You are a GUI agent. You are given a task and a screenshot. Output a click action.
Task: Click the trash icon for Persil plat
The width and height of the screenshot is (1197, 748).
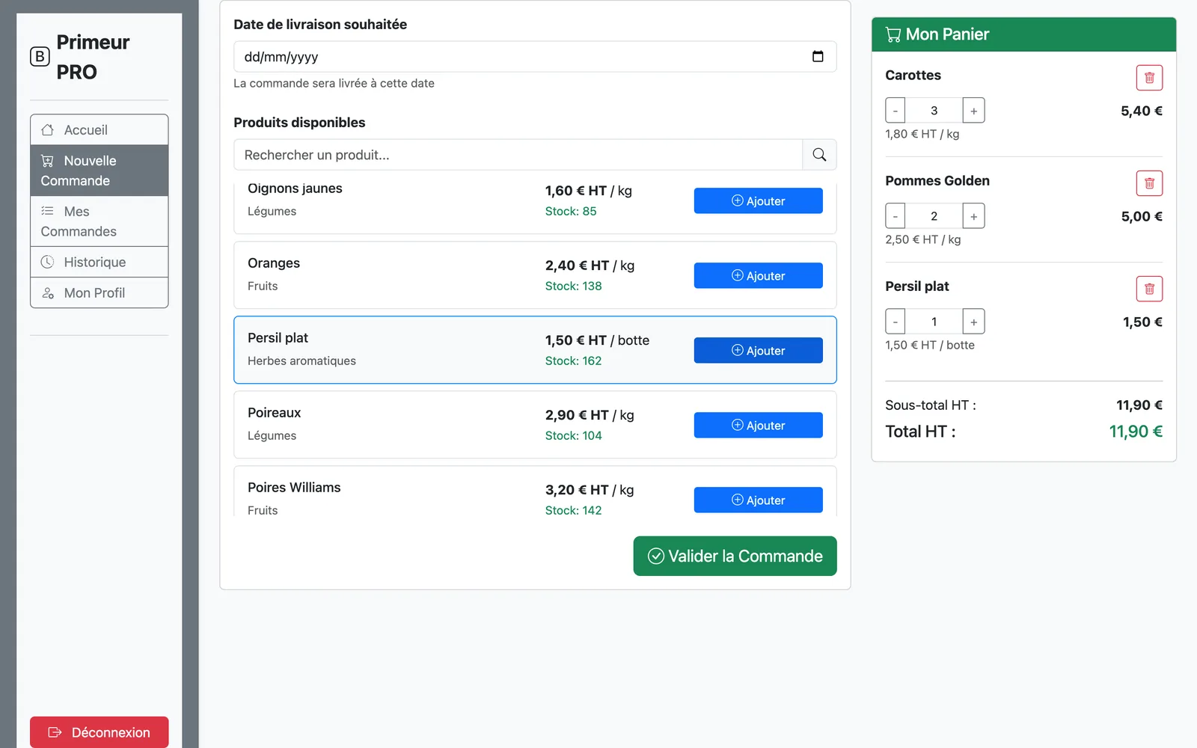pos(1149,289)
